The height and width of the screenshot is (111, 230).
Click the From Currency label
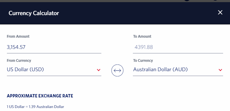point(19,61)
